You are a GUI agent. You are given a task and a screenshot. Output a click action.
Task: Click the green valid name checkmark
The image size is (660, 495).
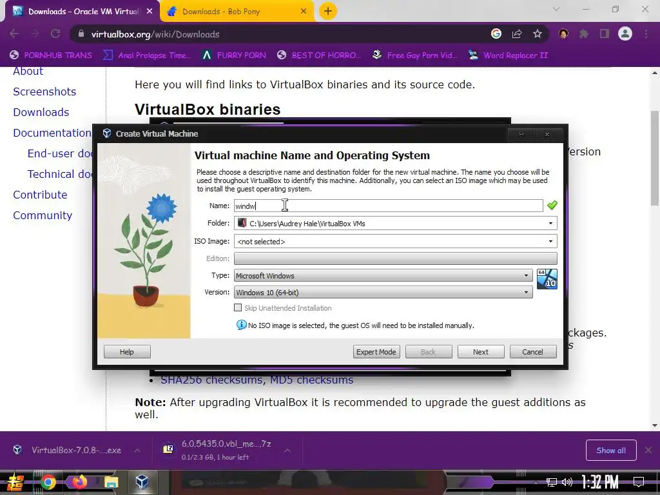552,206
